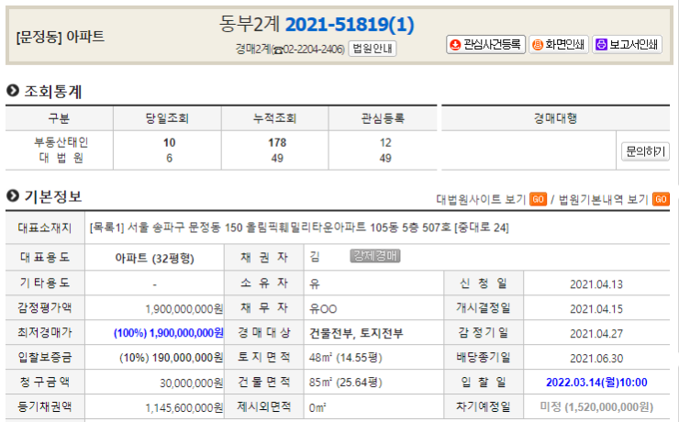Screen dimensions: 679x422
Task: Click the address text 서울 송파구 문정동 150
Action: point(185,228)
